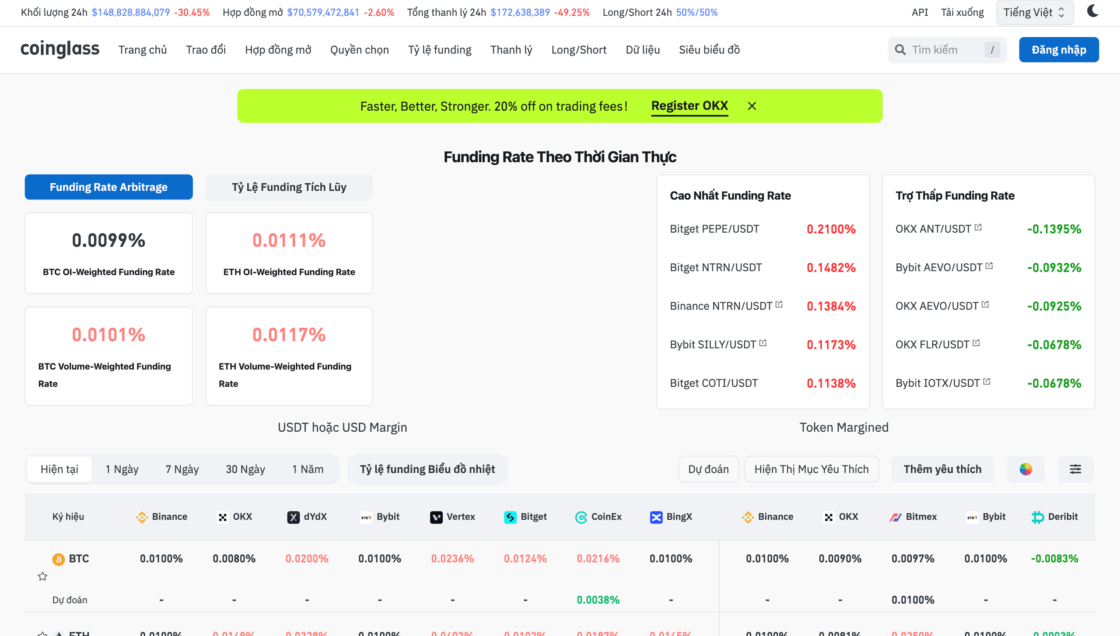Viewport: 1120px width, 636px height.
Task: Open external link icon for OKX AEVO/USDT
Action: pos(985,304)
